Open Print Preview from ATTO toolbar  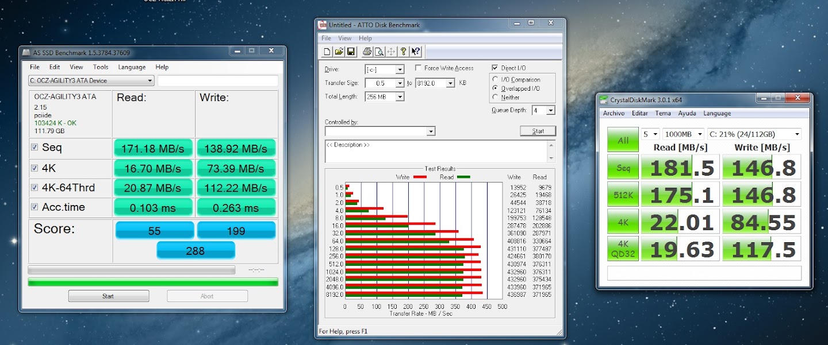[x=379, y=52]
